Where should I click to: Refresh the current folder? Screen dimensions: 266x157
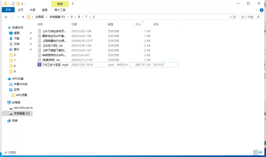(x=234, y=17)
